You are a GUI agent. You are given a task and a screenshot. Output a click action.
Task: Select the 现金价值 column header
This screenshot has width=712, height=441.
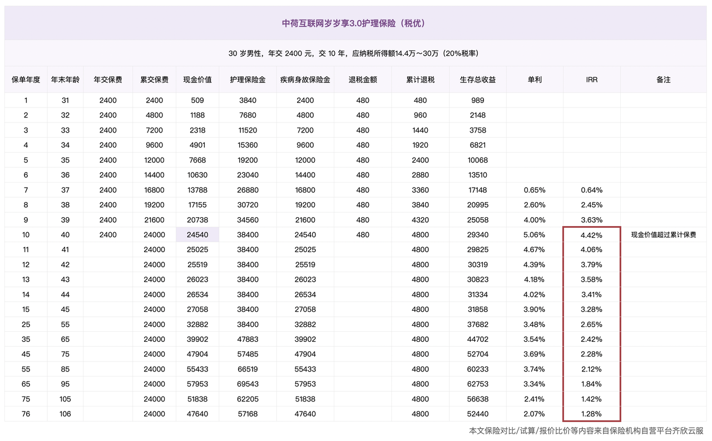pos(197,80)
